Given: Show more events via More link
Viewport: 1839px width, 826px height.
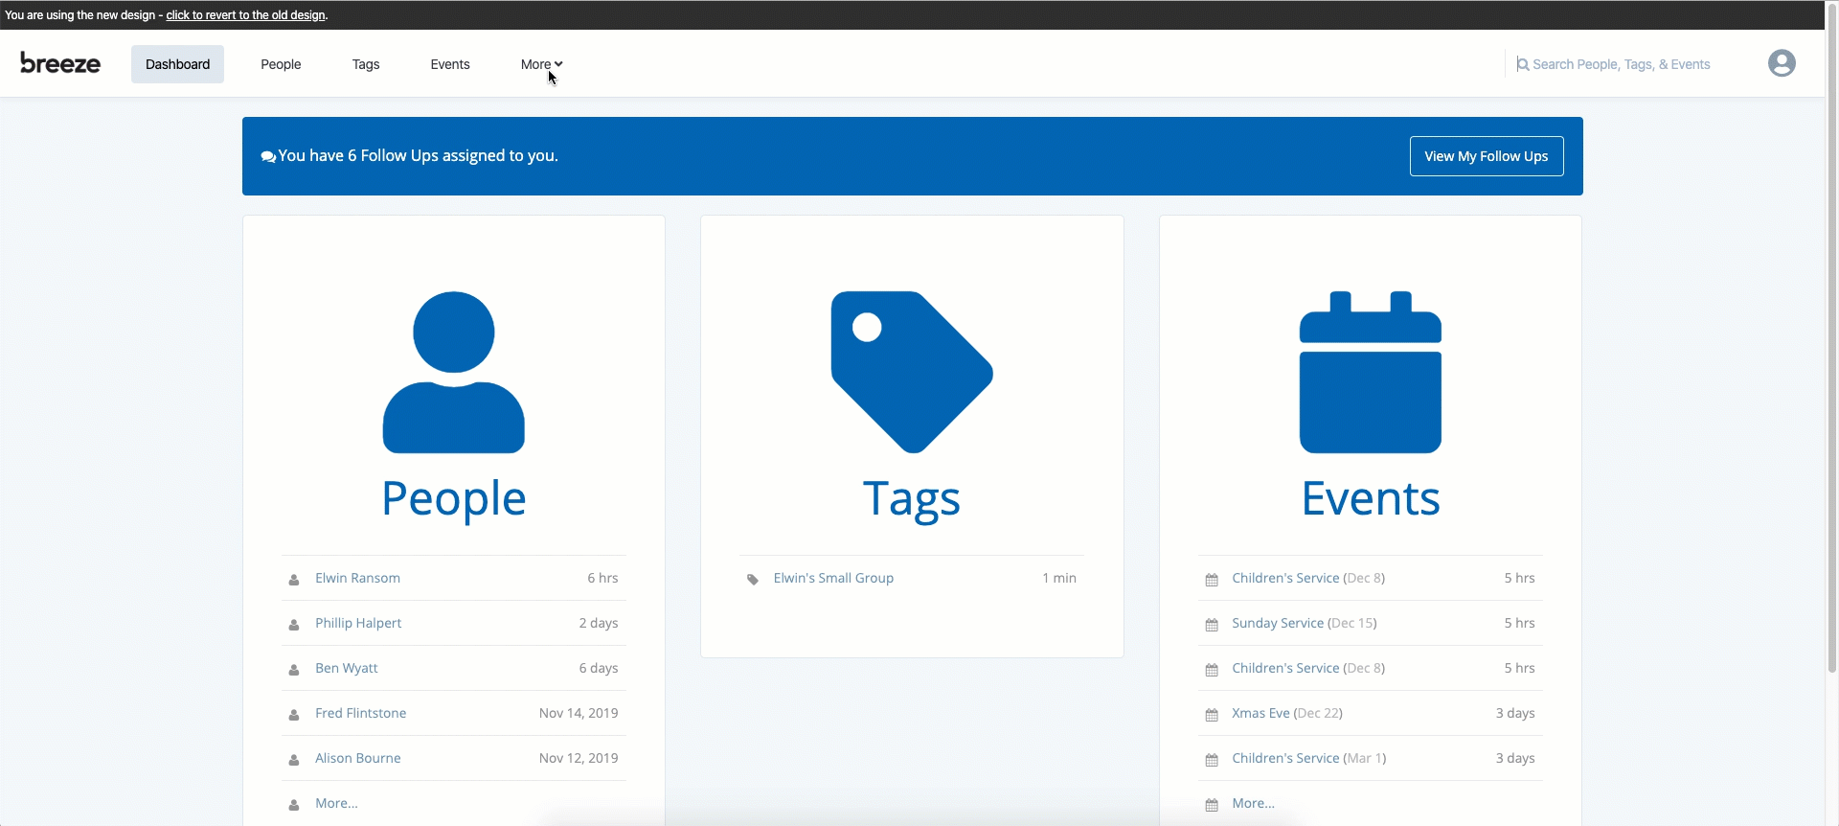Looking at the screenshot, I should 1254,803.
